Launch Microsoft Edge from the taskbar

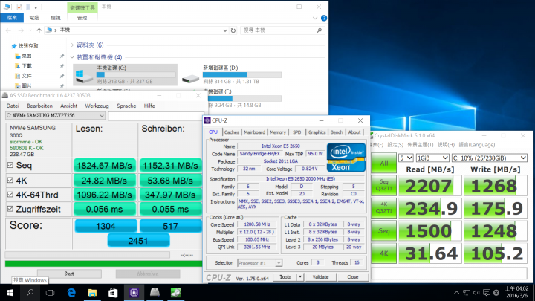click(71, 293)
